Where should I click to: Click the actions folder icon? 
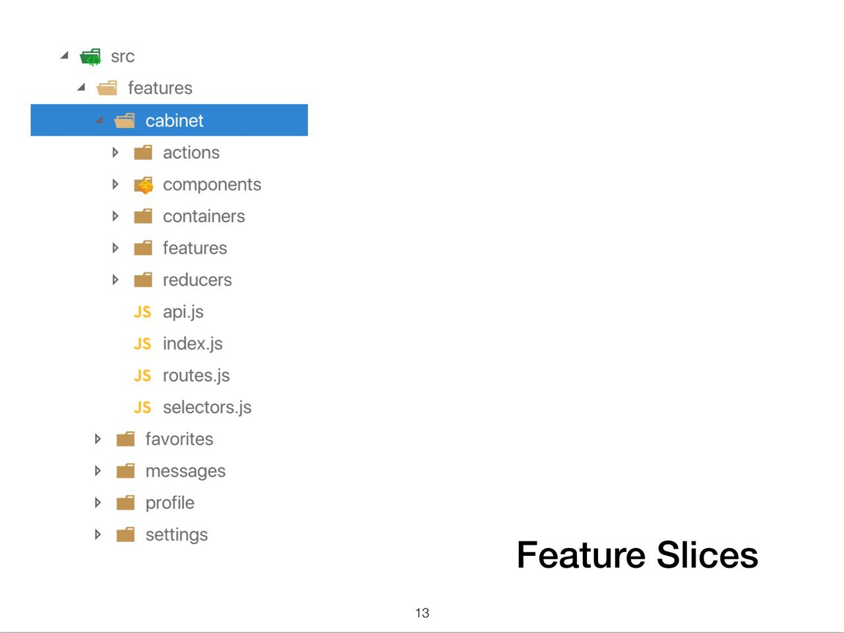pos(143,153)
